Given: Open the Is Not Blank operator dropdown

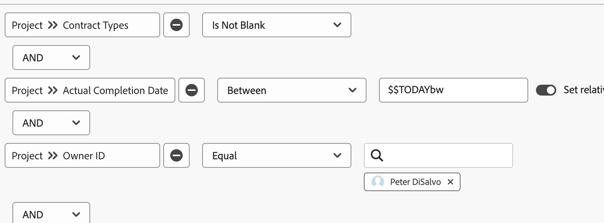Looking at the screenshot, I should (x=276, y=25).
